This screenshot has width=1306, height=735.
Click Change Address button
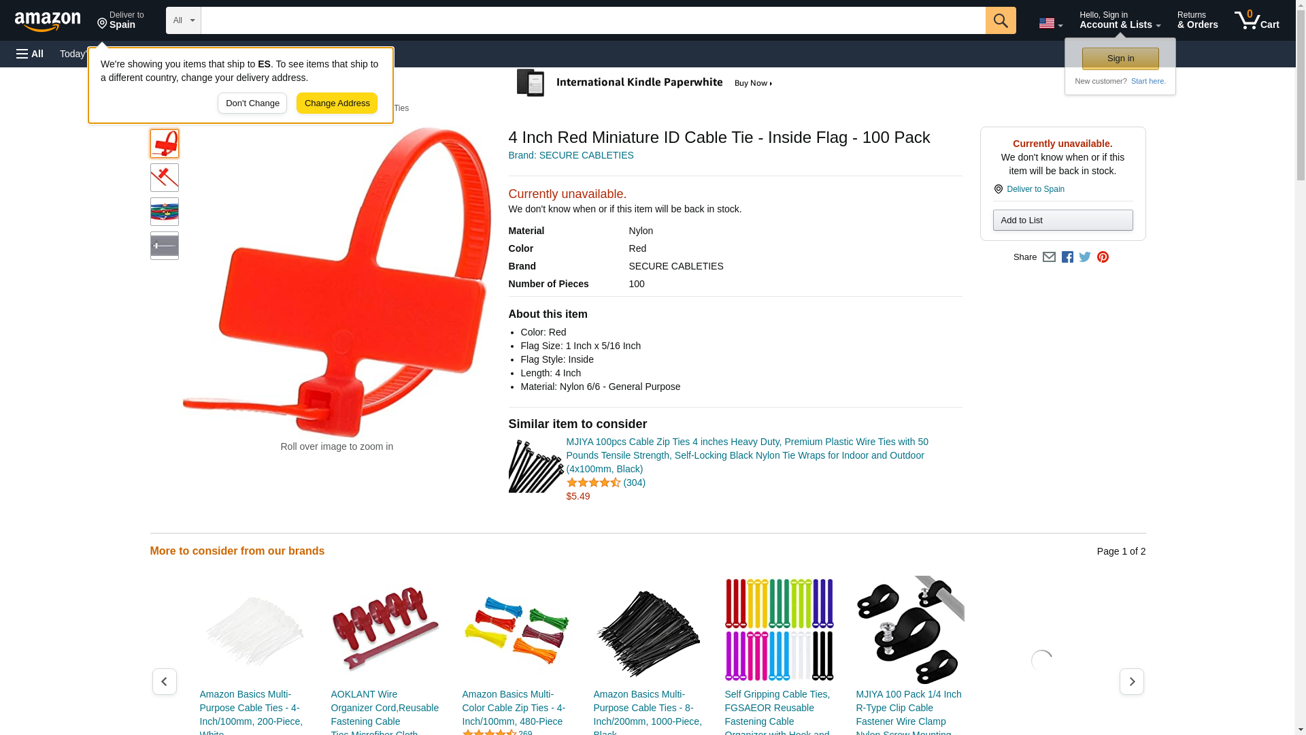tap(337, 103)
